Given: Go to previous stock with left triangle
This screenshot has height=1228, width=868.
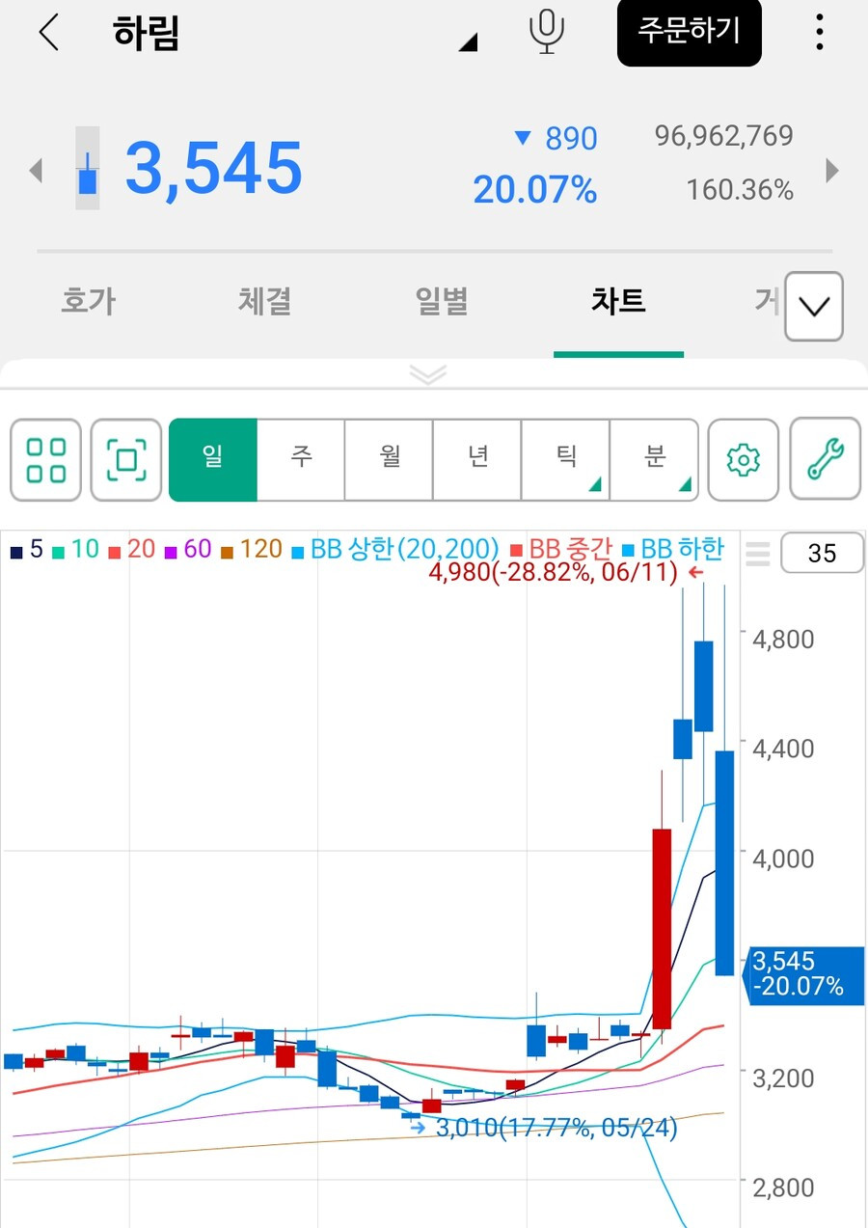Looking at the screenshot, I should point(36,171).
